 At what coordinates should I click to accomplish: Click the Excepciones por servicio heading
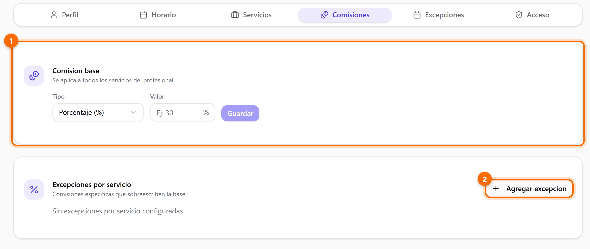tap(92, 185)
